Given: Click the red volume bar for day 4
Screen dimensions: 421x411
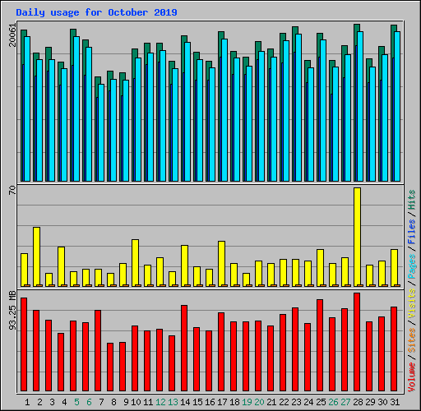Looking at the screenshot, I should [61, 362].
